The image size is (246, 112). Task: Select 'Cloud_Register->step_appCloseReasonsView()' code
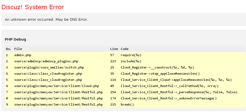(160, 74)
